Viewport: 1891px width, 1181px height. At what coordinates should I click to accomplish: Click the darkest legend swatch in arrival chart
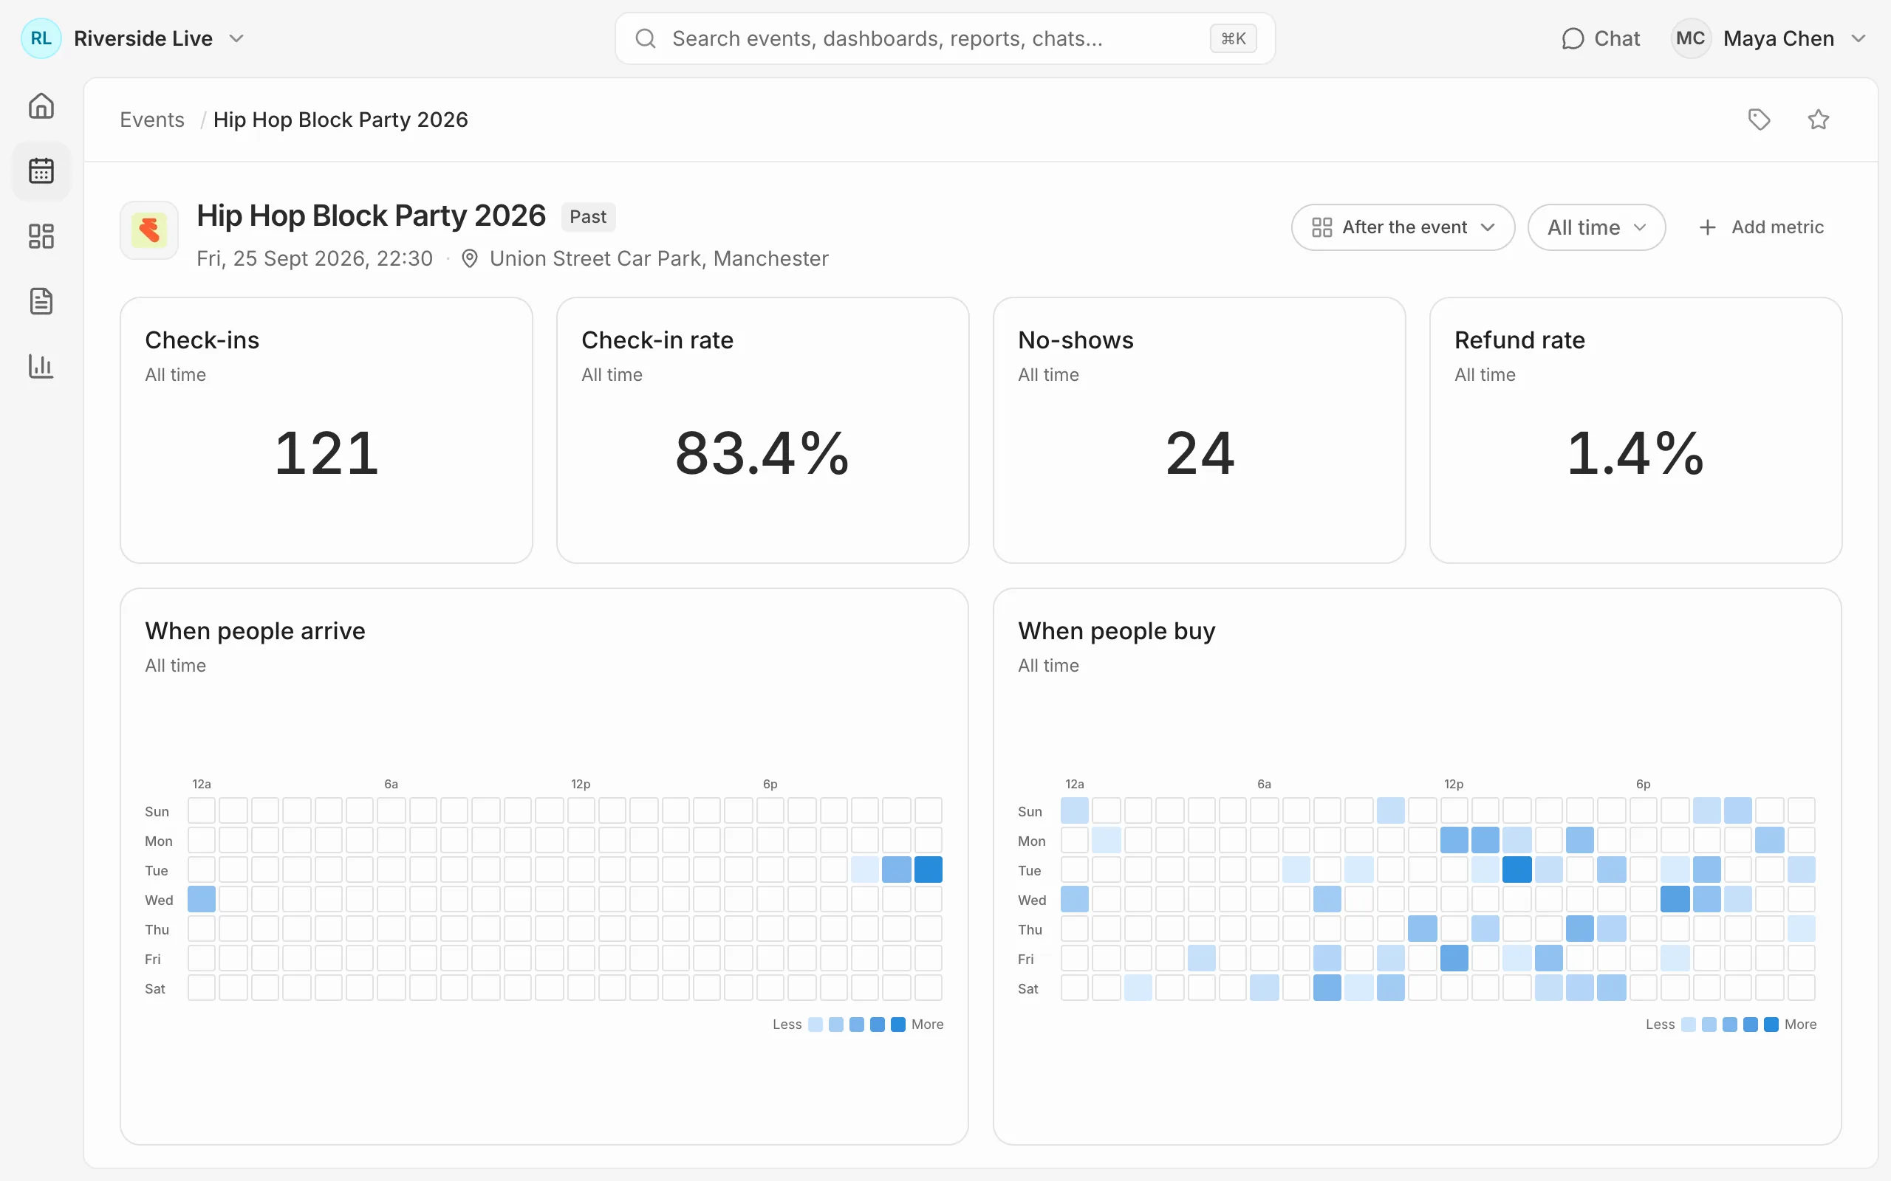click(897, 1024)
